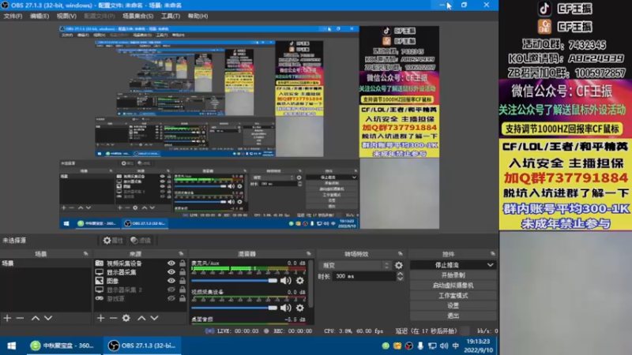
Task: Open the 视图(V) menu
Action: [66, 16]
